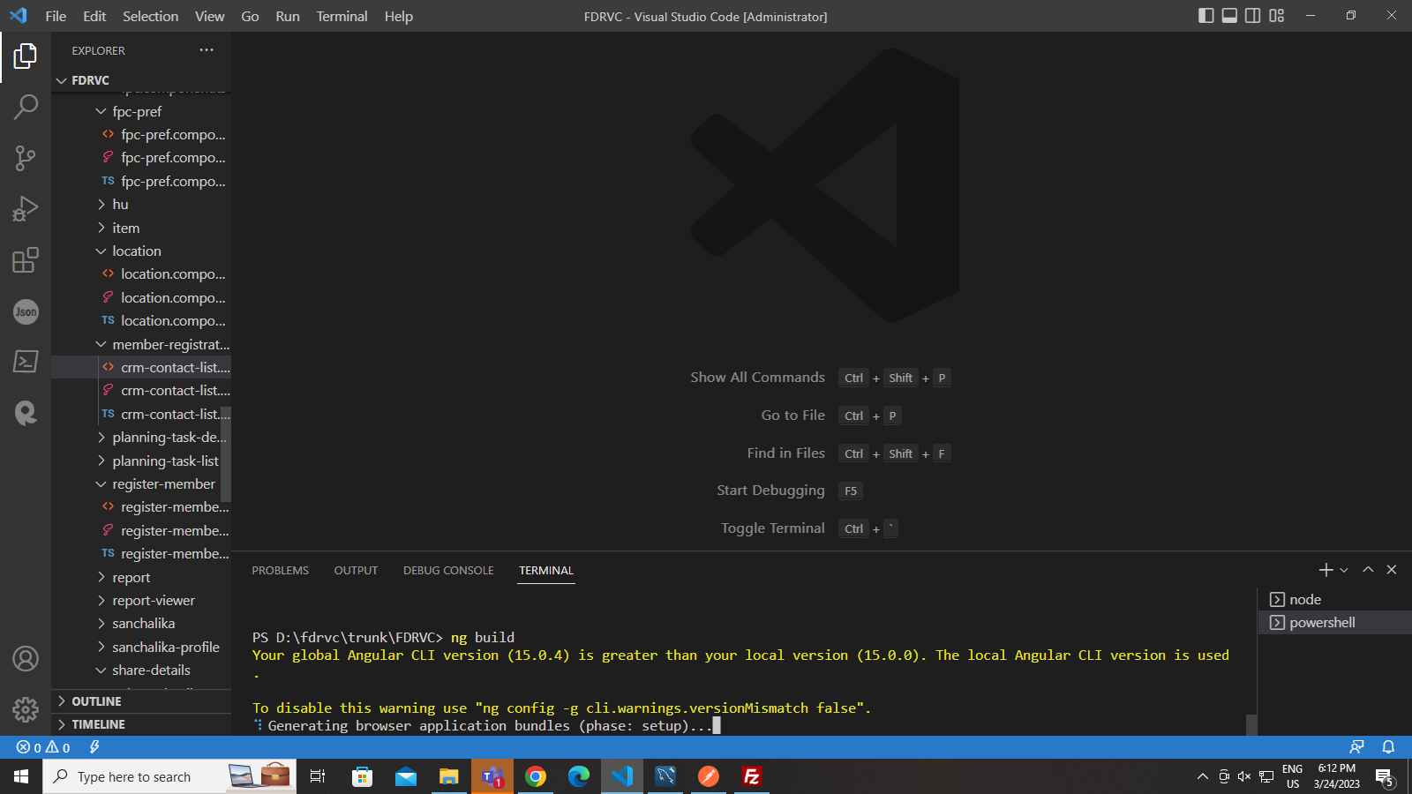Toggle the panel visibility layout button
Screen dimensions: 1412x794
point(1229,16)
